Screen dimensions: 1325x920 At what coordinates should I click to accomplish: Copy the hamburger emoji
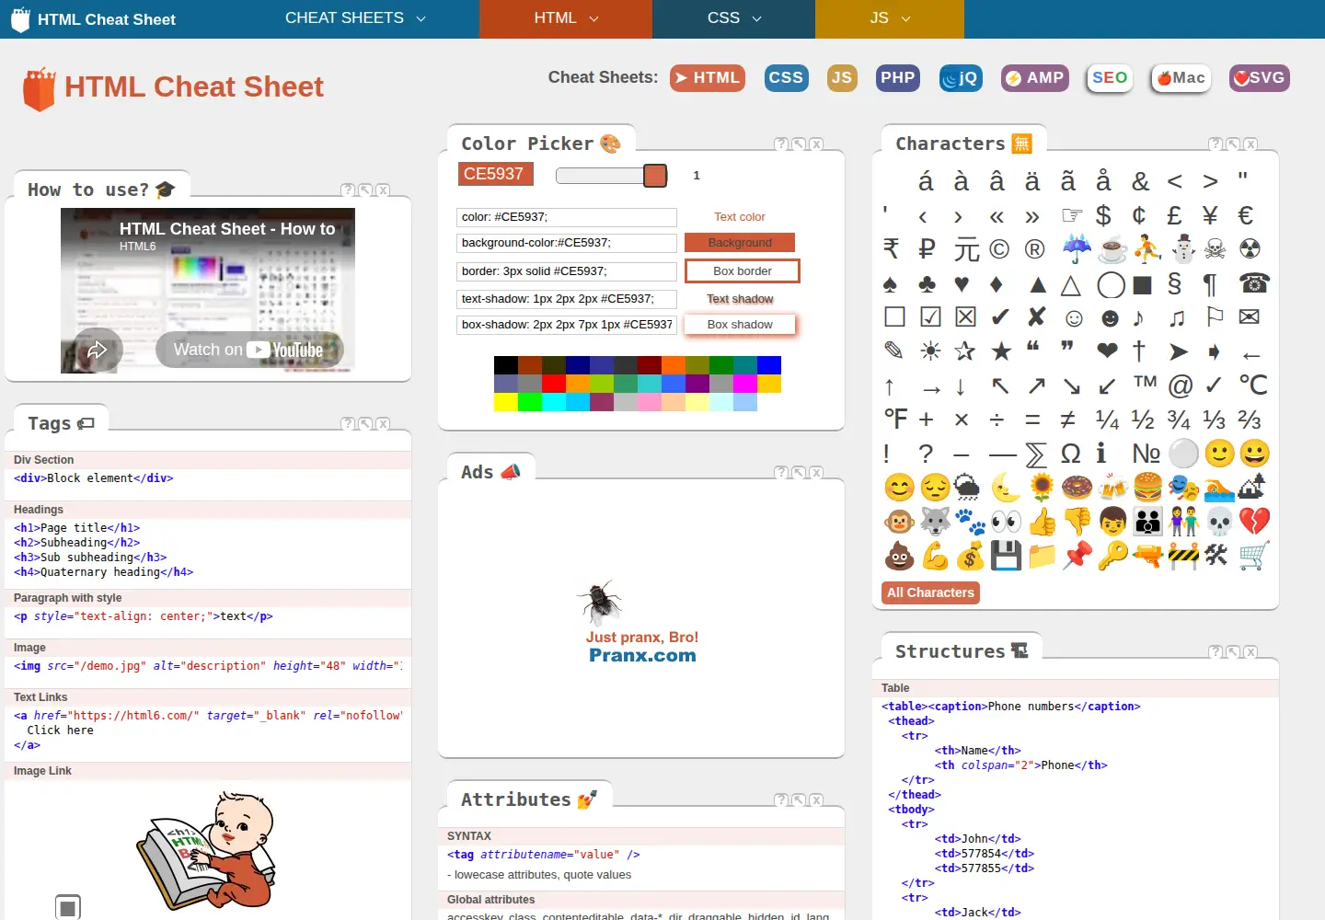click(x=1147, y=488)
